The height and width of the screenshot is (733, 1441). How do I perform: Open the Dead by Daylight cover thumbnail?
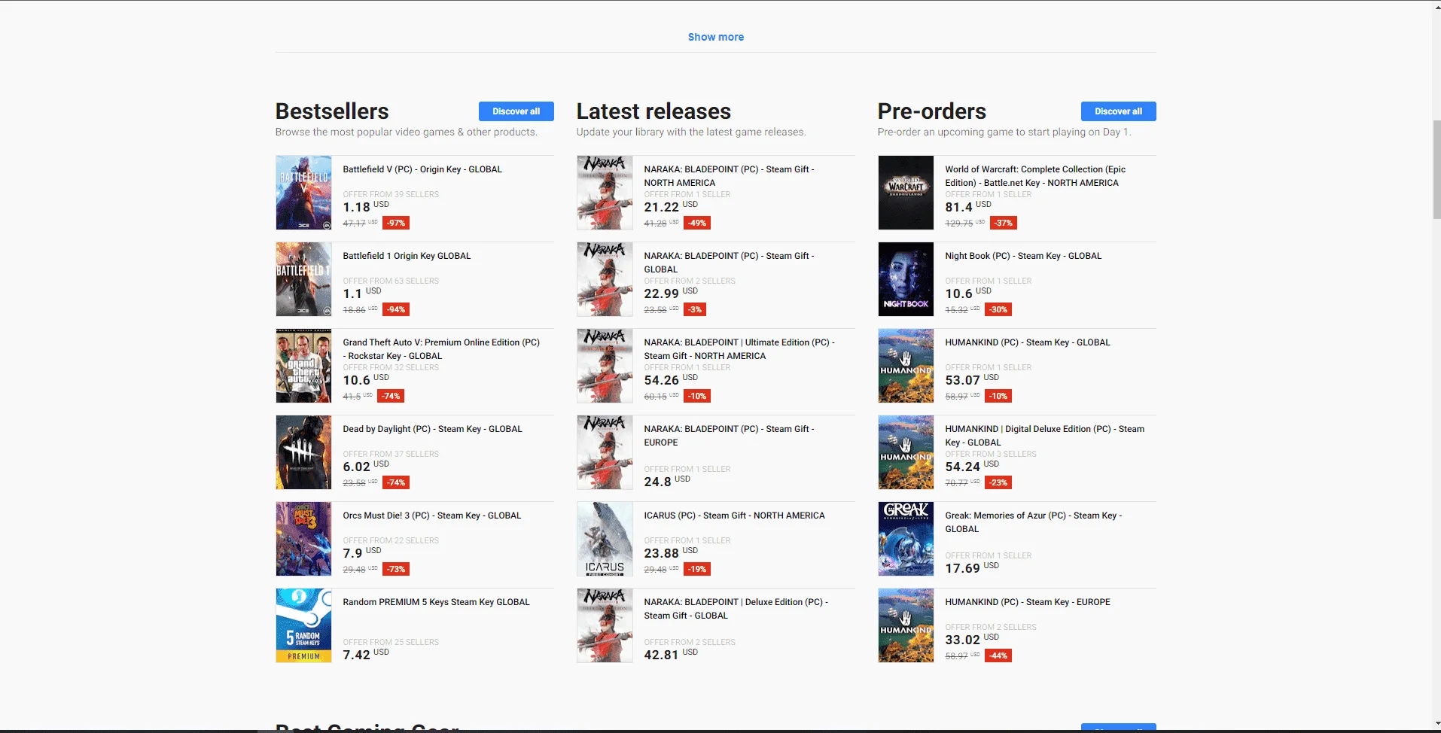[303, 452]
